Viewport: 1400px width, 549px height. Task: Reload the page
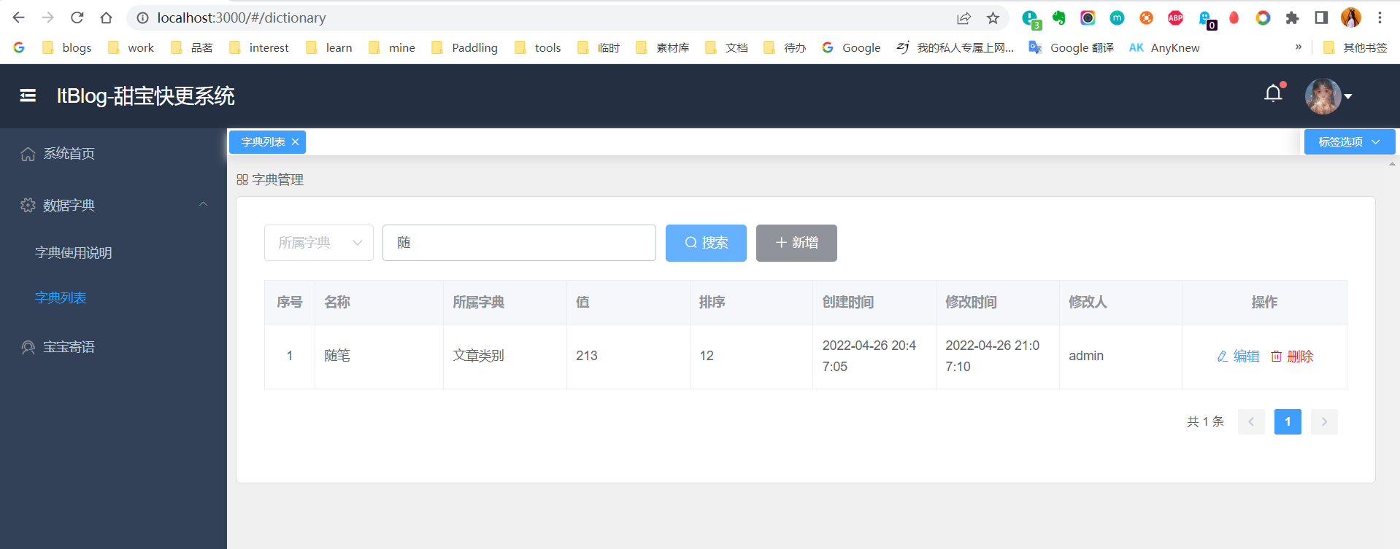click(x=77, y=17)
